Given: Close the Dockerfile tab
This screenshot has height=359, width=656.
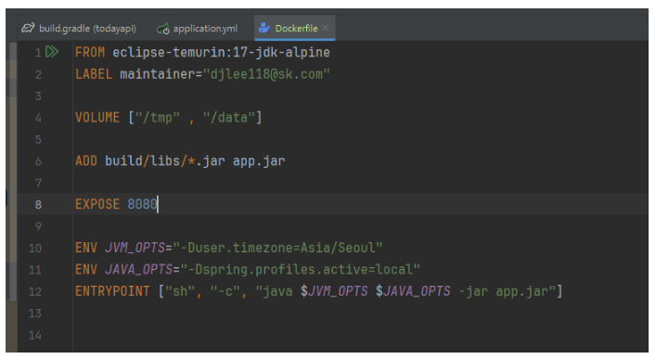Looking at the screenshot, I should (x=326, y=28).
